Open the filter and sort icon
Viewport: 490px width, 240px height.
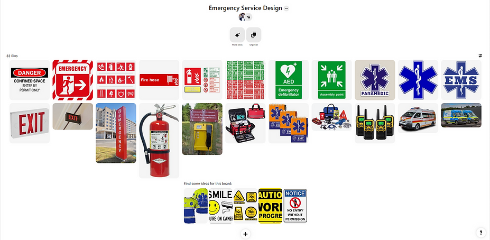tap(480, 56)
